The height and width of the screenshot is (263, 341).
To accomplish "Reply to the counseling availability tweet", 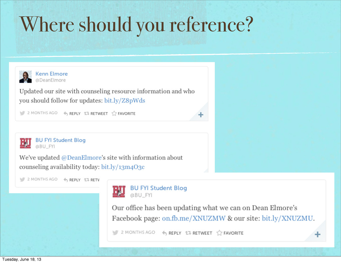I will click(75, 180).
